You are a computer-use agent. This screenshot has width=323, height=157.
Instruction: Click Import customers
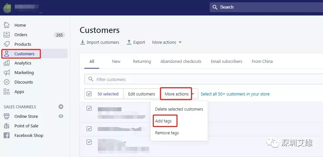(x=99, y=42)
